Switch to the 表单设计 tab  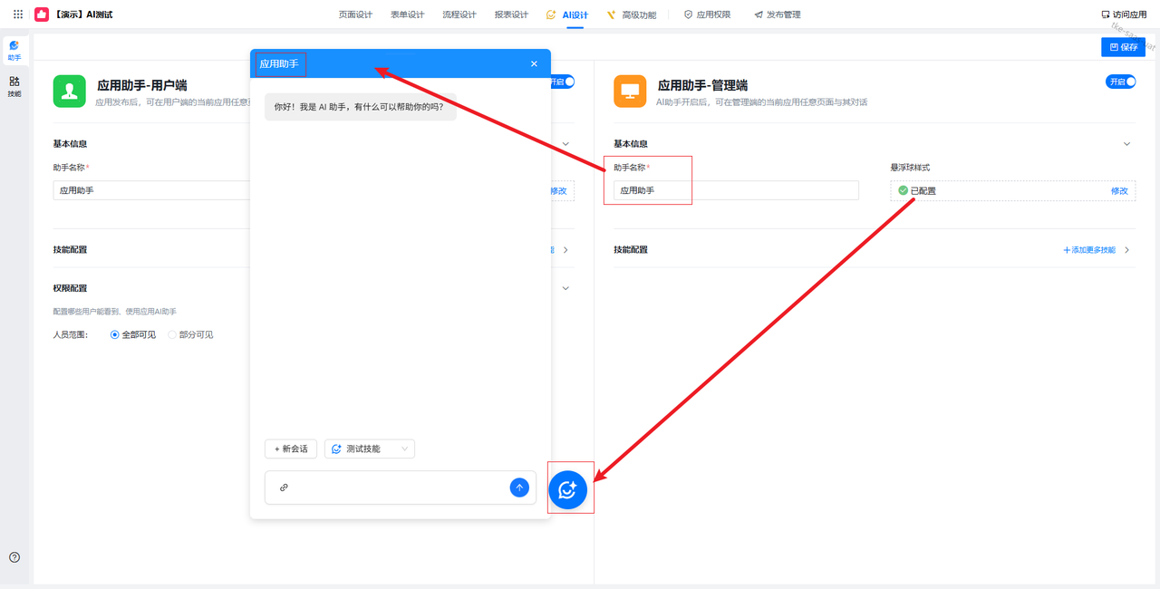click(407, 14)
